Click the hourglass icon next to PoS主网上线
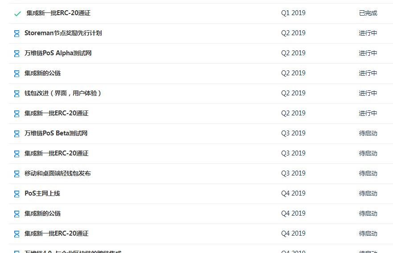This screenshot has width=393, height=253. point(17,194)
